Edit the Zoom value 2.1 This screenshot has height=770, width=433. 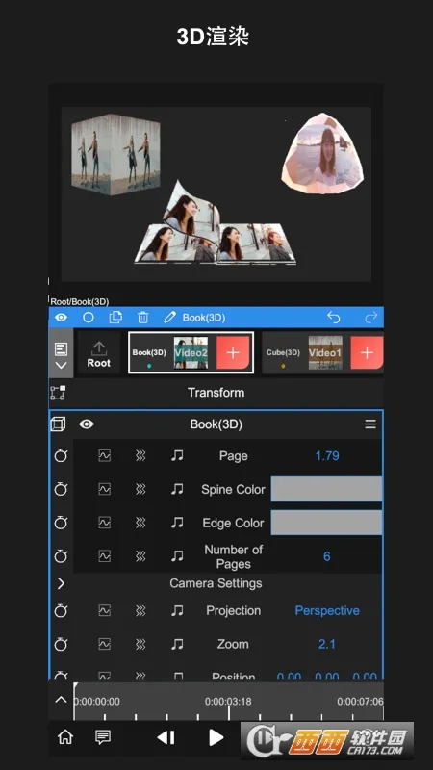point(327,644)
